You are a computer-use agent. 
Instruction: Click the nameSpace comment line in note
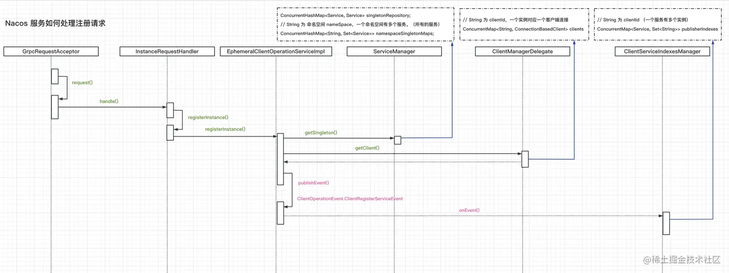tap(360, 24)
